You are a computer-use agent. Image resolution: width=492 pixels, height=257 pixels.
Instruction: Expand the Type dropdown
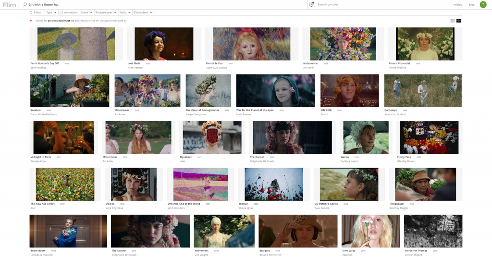click(51, 12)
